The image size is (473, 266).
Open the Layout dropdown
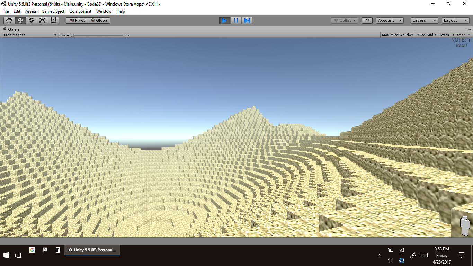455,20
